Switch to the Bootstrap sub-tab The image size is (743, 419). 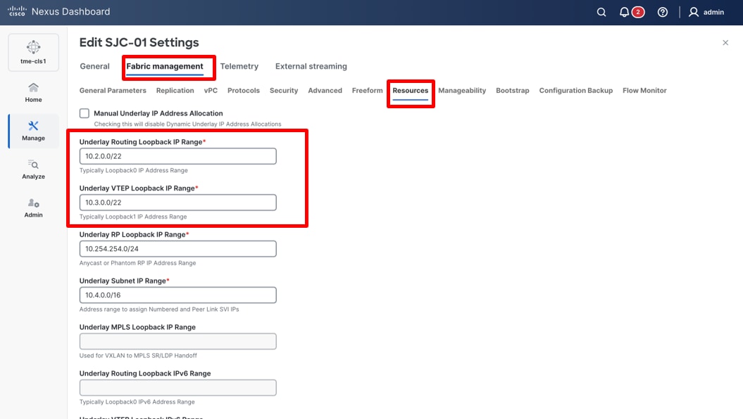(x=512, y=90)
